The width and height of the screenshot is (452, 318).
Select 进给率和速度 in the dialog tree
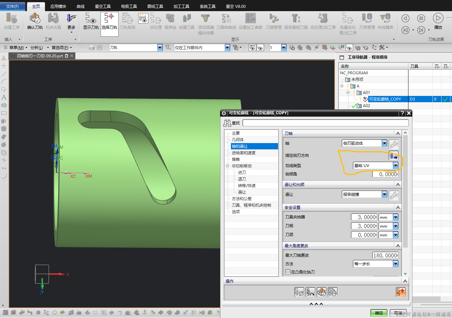pyautogui.click(x=243, y=153)
